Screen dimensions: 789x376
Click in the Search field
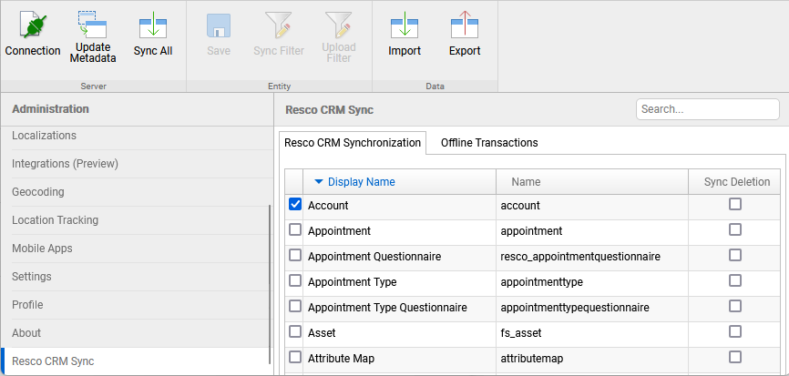coord(707,109)
